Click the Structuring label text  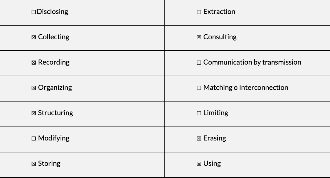click(55, 113)
